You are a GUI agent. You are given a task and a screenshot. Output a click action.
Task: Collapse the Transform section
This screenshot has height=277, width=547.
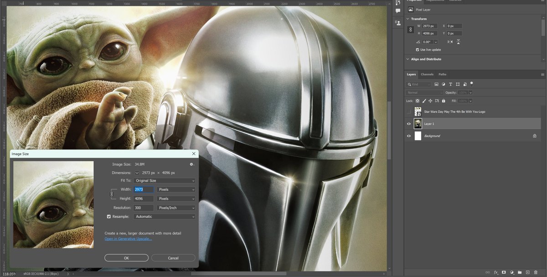[408, 19]
